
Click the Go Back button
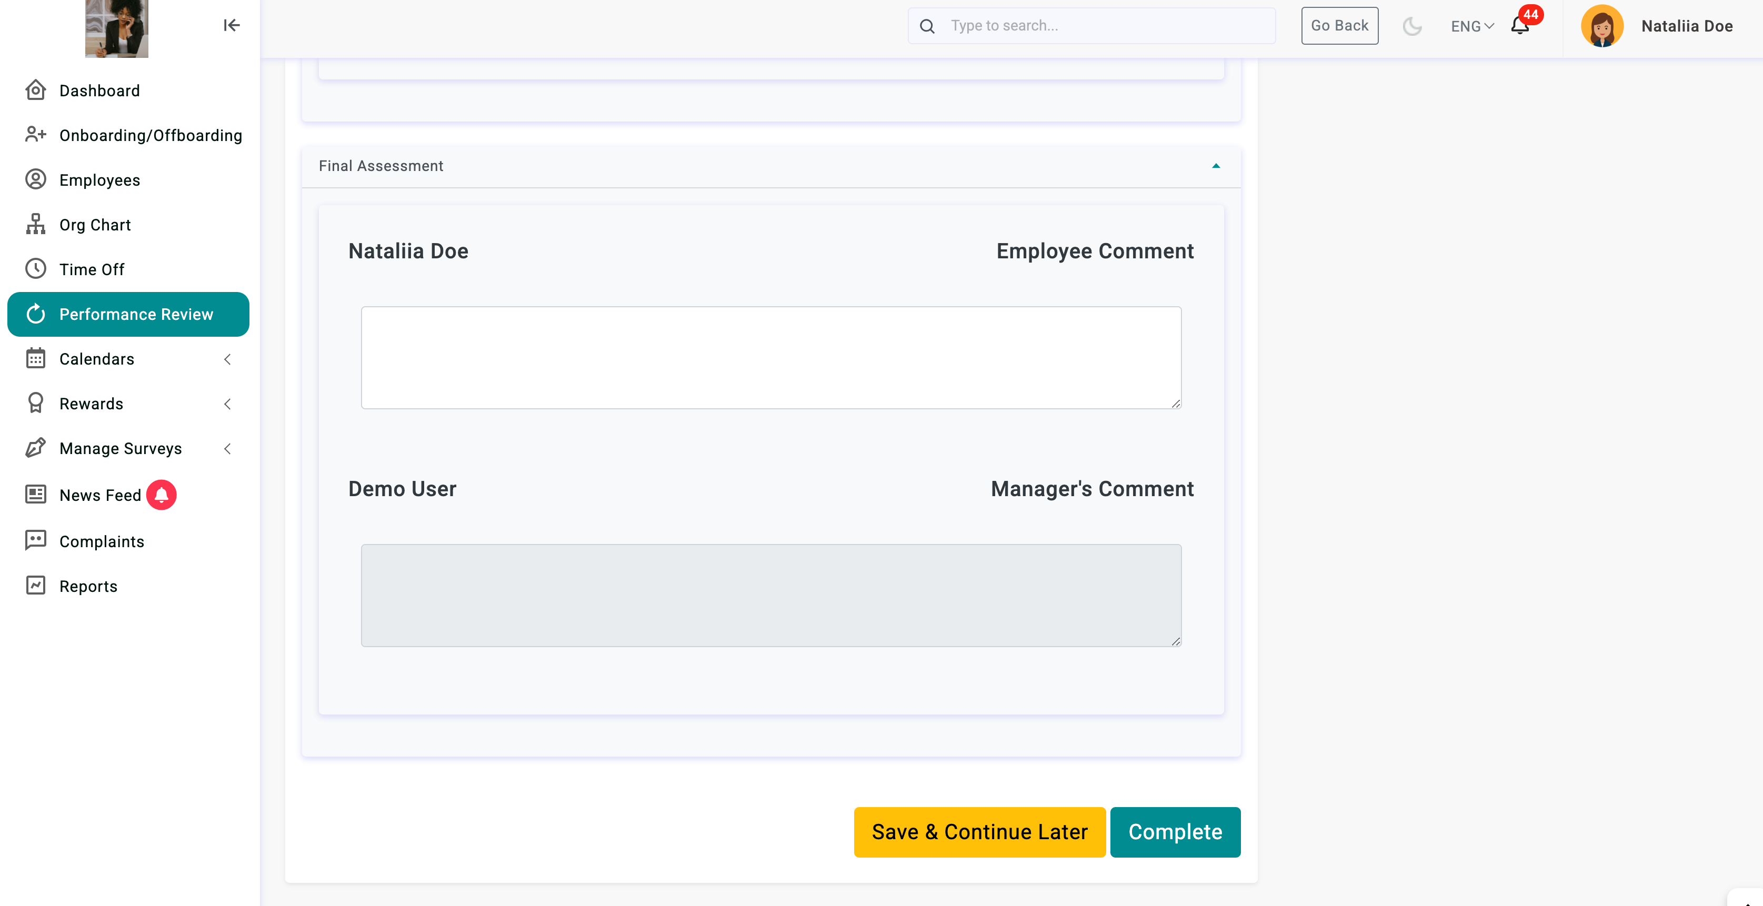coord(1339,26)
